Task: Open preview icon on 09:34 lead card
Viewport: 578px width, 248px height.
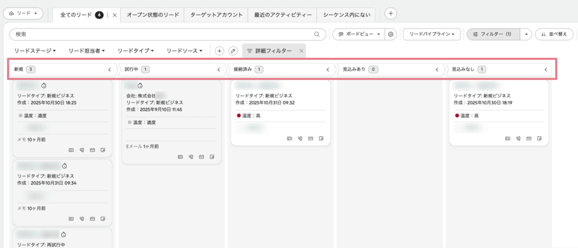Action: tap(71, 219)
